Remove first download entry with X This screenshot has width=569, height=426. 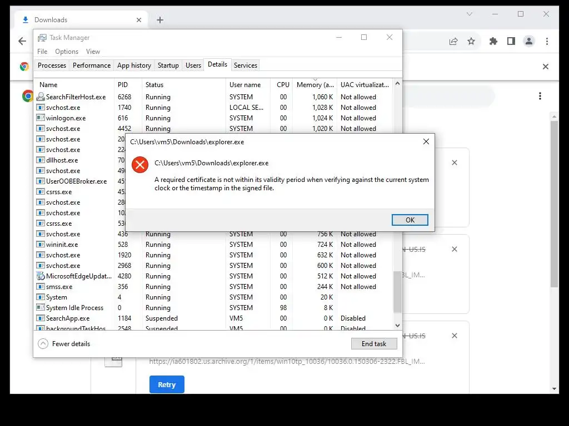pos(455,163)
